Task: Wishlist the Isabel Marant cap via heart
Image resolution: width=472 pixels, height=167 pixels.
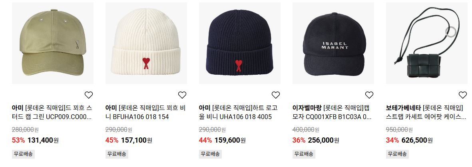Action: 369,95
